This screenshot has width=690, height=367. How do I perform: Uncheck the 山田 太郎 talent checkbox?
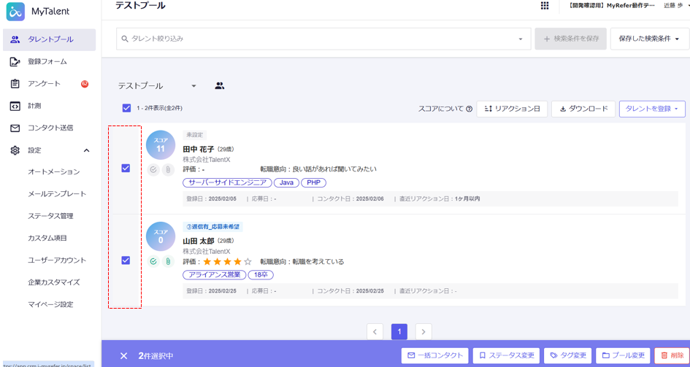126,260
